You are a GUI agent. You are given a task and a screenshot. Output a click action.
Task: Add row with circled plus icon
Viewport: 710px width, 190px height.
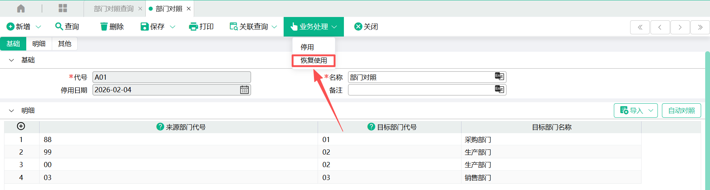21,127
